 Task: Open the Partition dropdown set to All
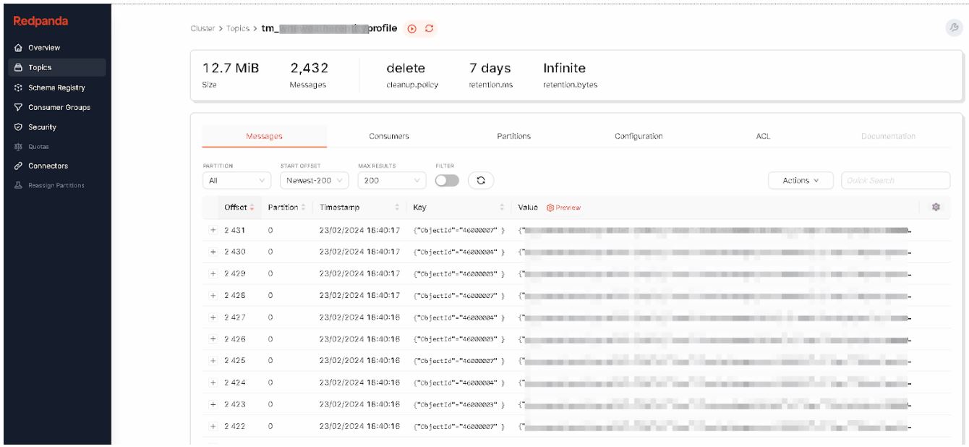(x=237, y=181)
